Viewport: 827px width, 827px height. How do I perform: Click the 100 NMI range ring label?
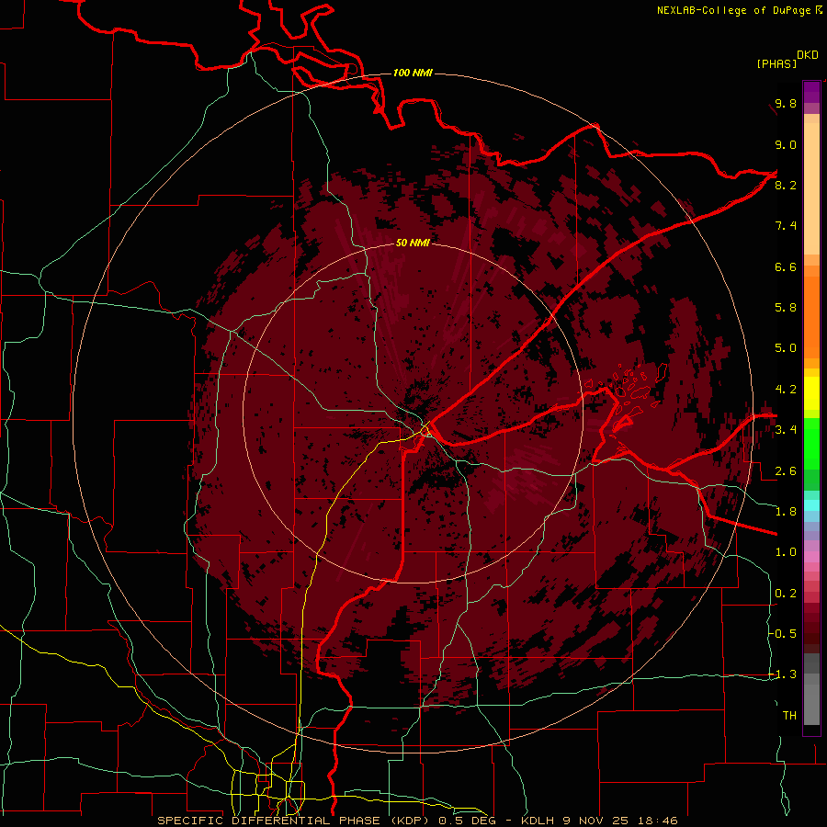(413, 73)
